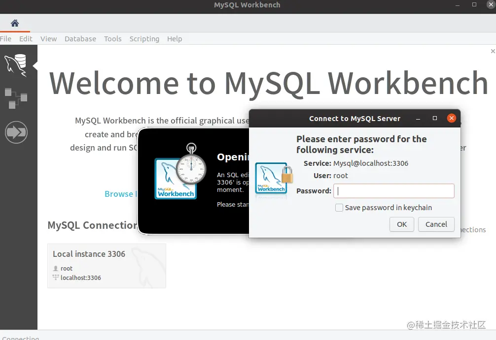Open the File menu
Viewport: 496px width, 340px height.
pos(5,39)
